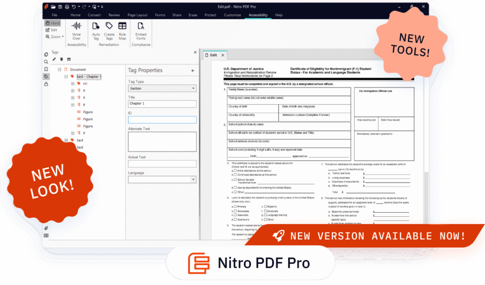Open the Review ribbon tab
Image resolution: width=485 pixels, height=285 pixels.
(114, 15)
